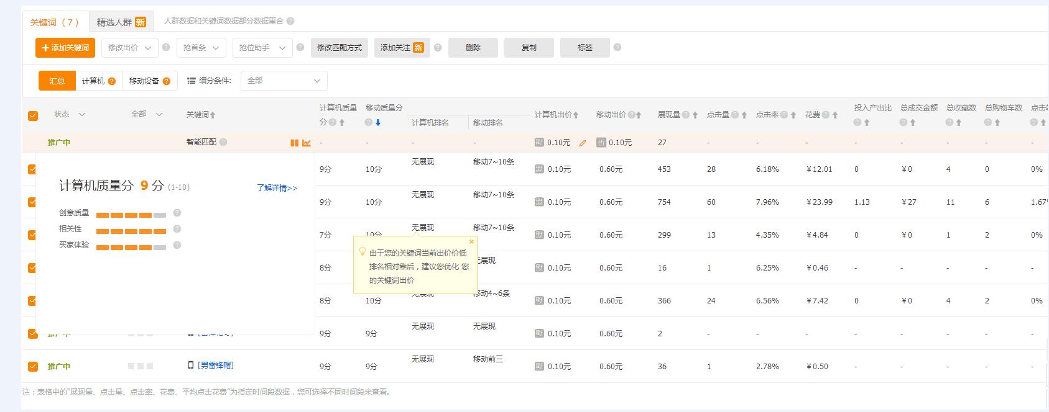Viewport: 1049px width, 412px height.
Task: Sort by 花费 arrow
Action: pos(835,115)
